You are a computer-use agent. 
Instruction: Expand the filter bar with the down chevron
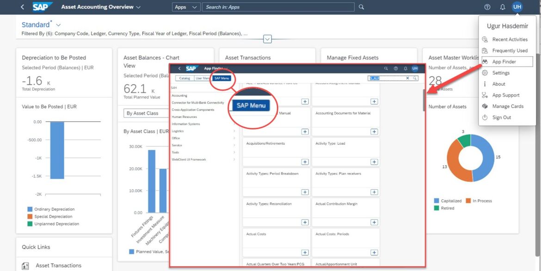(x=267, y=39)
